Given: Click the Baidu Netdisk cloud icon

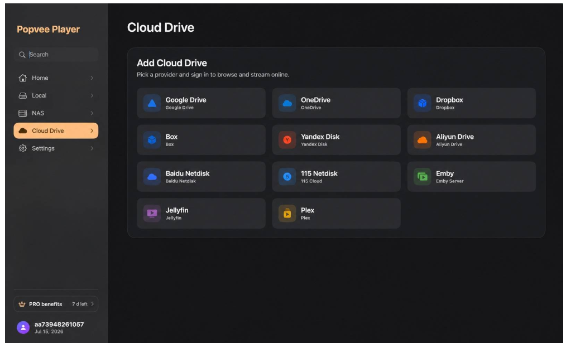Looking at the screenshot, I should (x=152, y=177).
